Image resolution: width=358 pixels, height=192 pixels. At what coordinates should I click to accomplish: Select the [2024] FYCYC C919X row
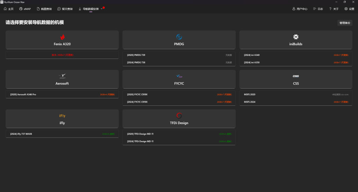[x=179, y=102]
